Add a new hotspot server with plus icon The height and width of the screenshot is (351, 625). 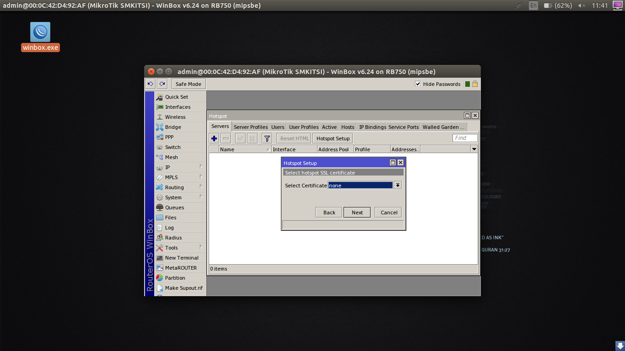point(214,138)
